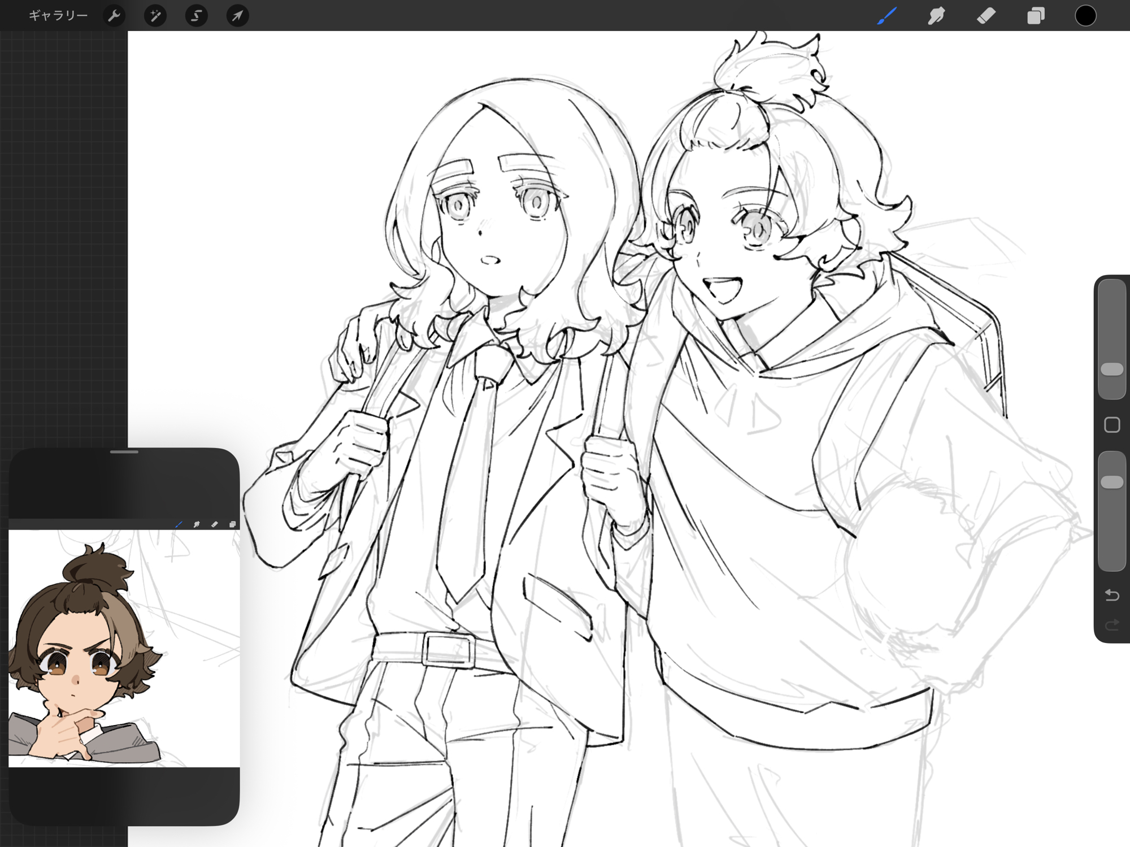Click the tiny eraser icon inside reference window

pos(214,524)
